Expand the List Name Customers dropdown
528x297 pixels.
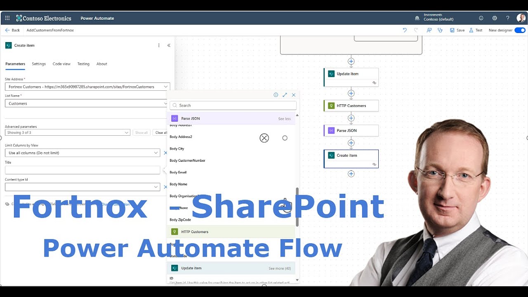click(x=165, y=103)
